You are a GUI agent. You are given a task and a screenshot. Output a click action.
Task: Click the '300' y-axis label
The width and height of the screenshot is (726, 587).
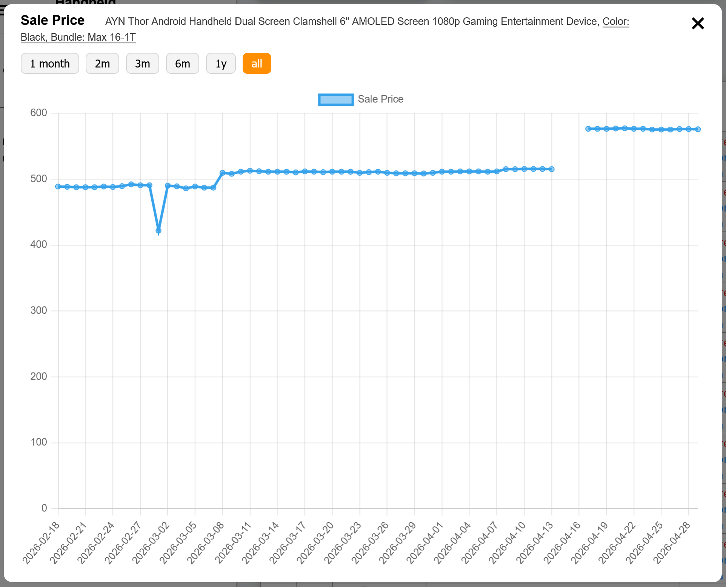38,310
